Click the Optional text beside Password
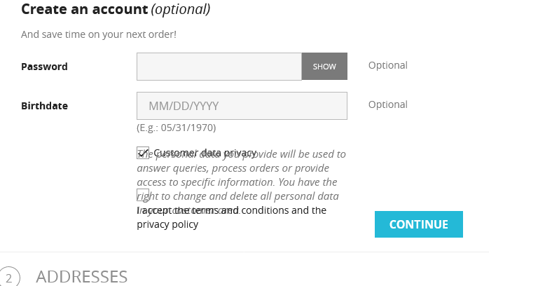Screen dimensions: 545x286 click(x=387, y=65)
